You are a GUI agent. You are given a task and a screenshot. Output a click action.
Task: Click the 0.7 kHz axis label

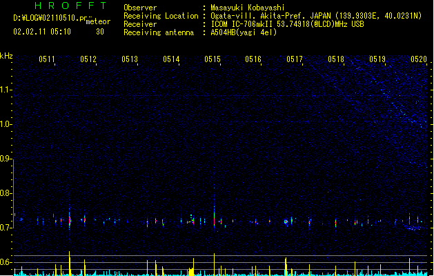(6, 228)
